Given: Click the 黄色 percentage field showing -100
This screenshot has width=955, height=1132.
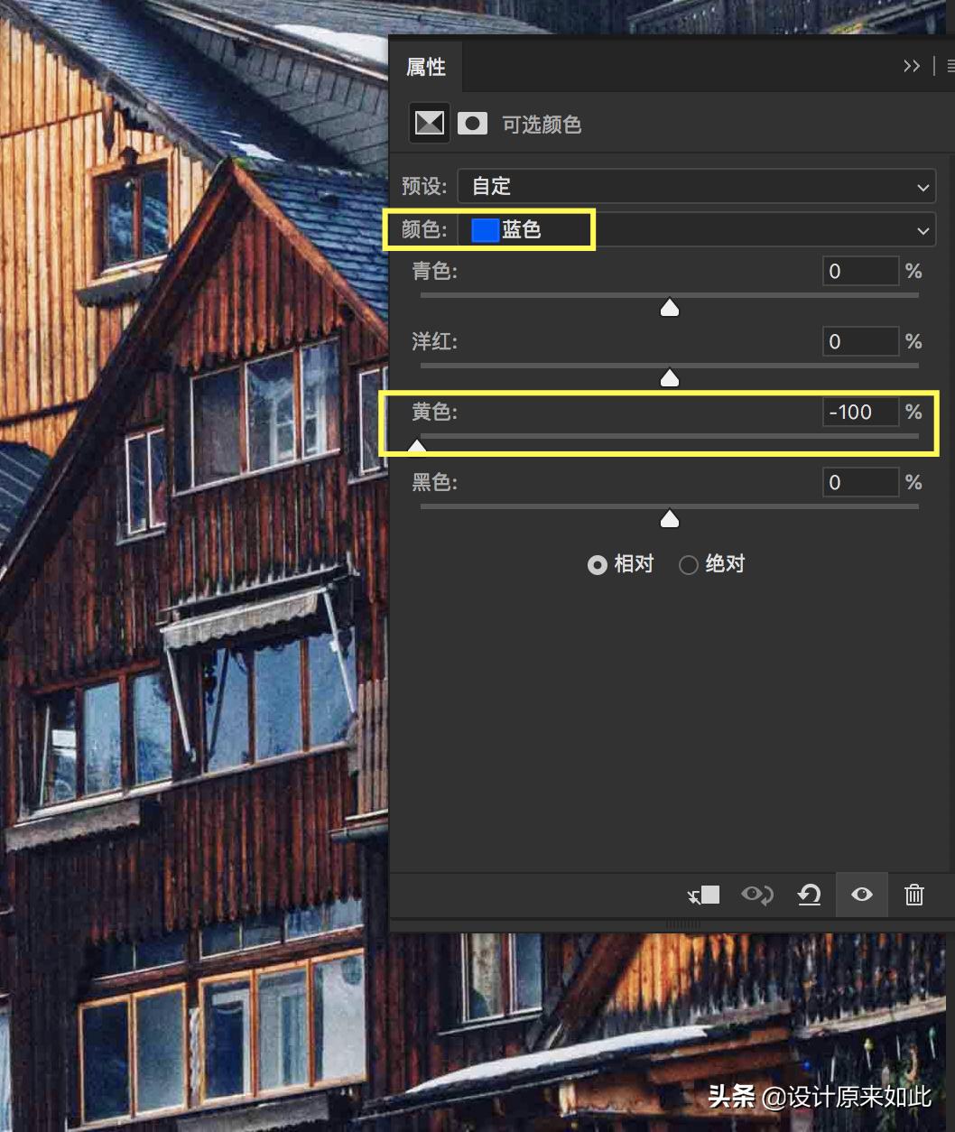Looking at the screenshot, I should pos(860,413).
